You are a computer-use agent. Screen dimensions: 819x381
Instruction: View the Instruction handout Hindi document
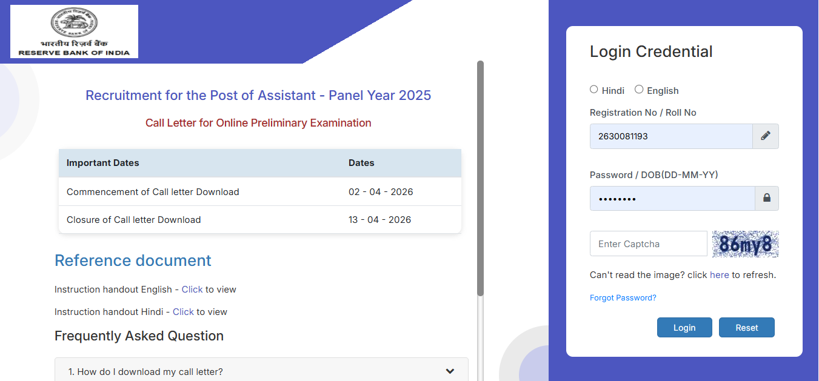[x=183, y=311]
